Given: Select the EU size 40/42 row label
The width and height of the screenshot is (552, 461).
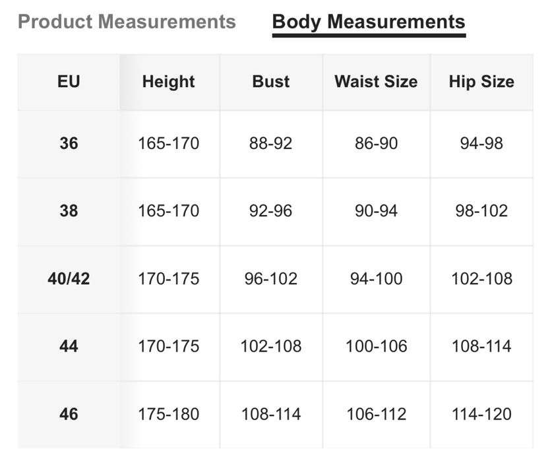Looking at the screenshot, I should (x=69, y=278).
